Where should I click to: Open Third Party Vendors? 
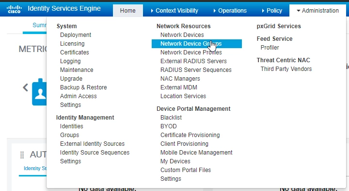pos(286,69)
